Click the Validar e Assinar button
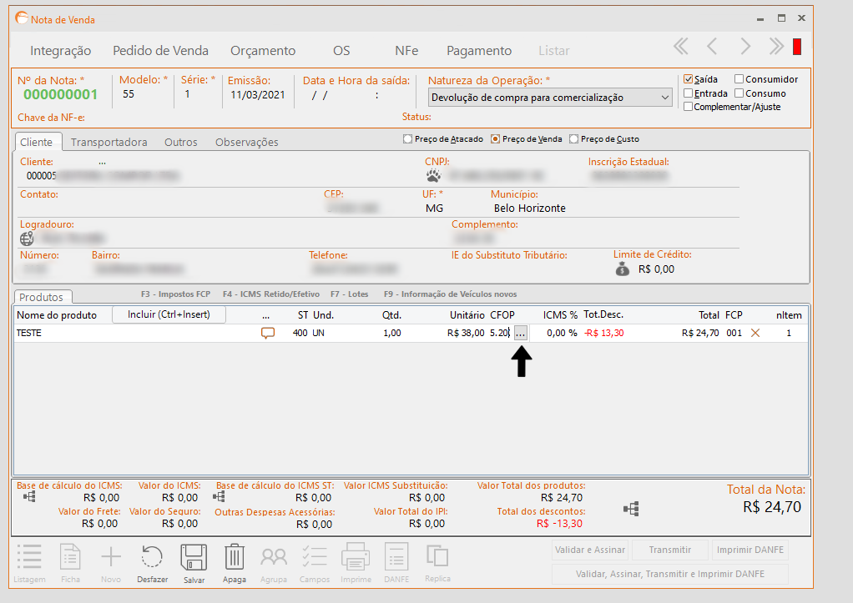The image size is (853, 603). pyautogui.click(x=590, y=550)
